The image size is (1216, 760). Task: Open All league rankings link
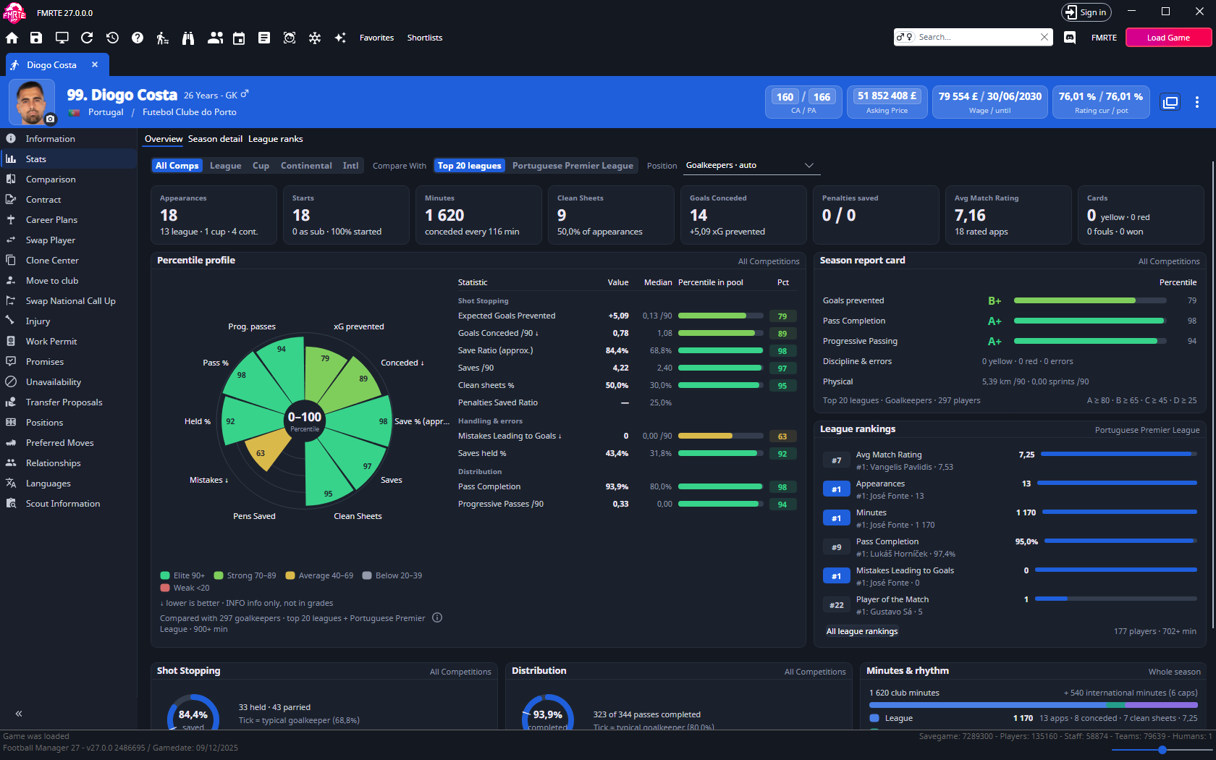click(x=862, y=631)
